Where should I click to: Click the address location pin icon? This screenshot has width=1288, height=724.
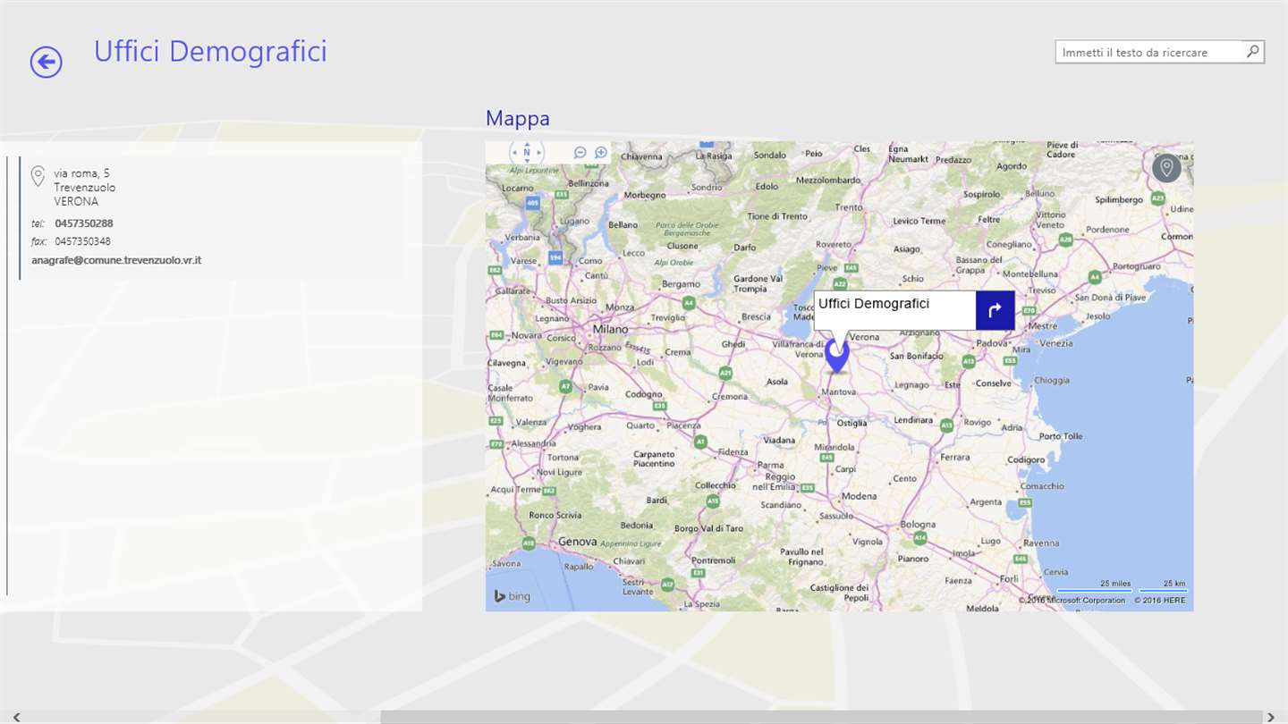[x=38, y=176]
